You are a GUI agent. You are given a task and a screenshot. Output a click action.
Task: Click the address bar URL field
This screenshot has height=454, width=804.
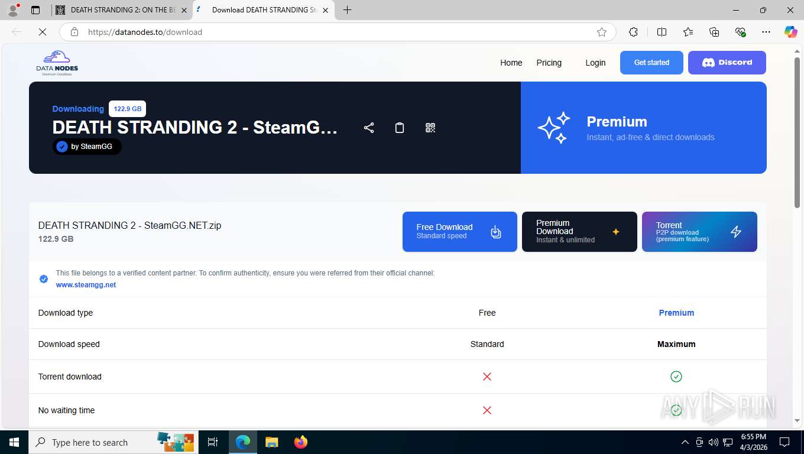pyautogui.click(x=338, y=32)
